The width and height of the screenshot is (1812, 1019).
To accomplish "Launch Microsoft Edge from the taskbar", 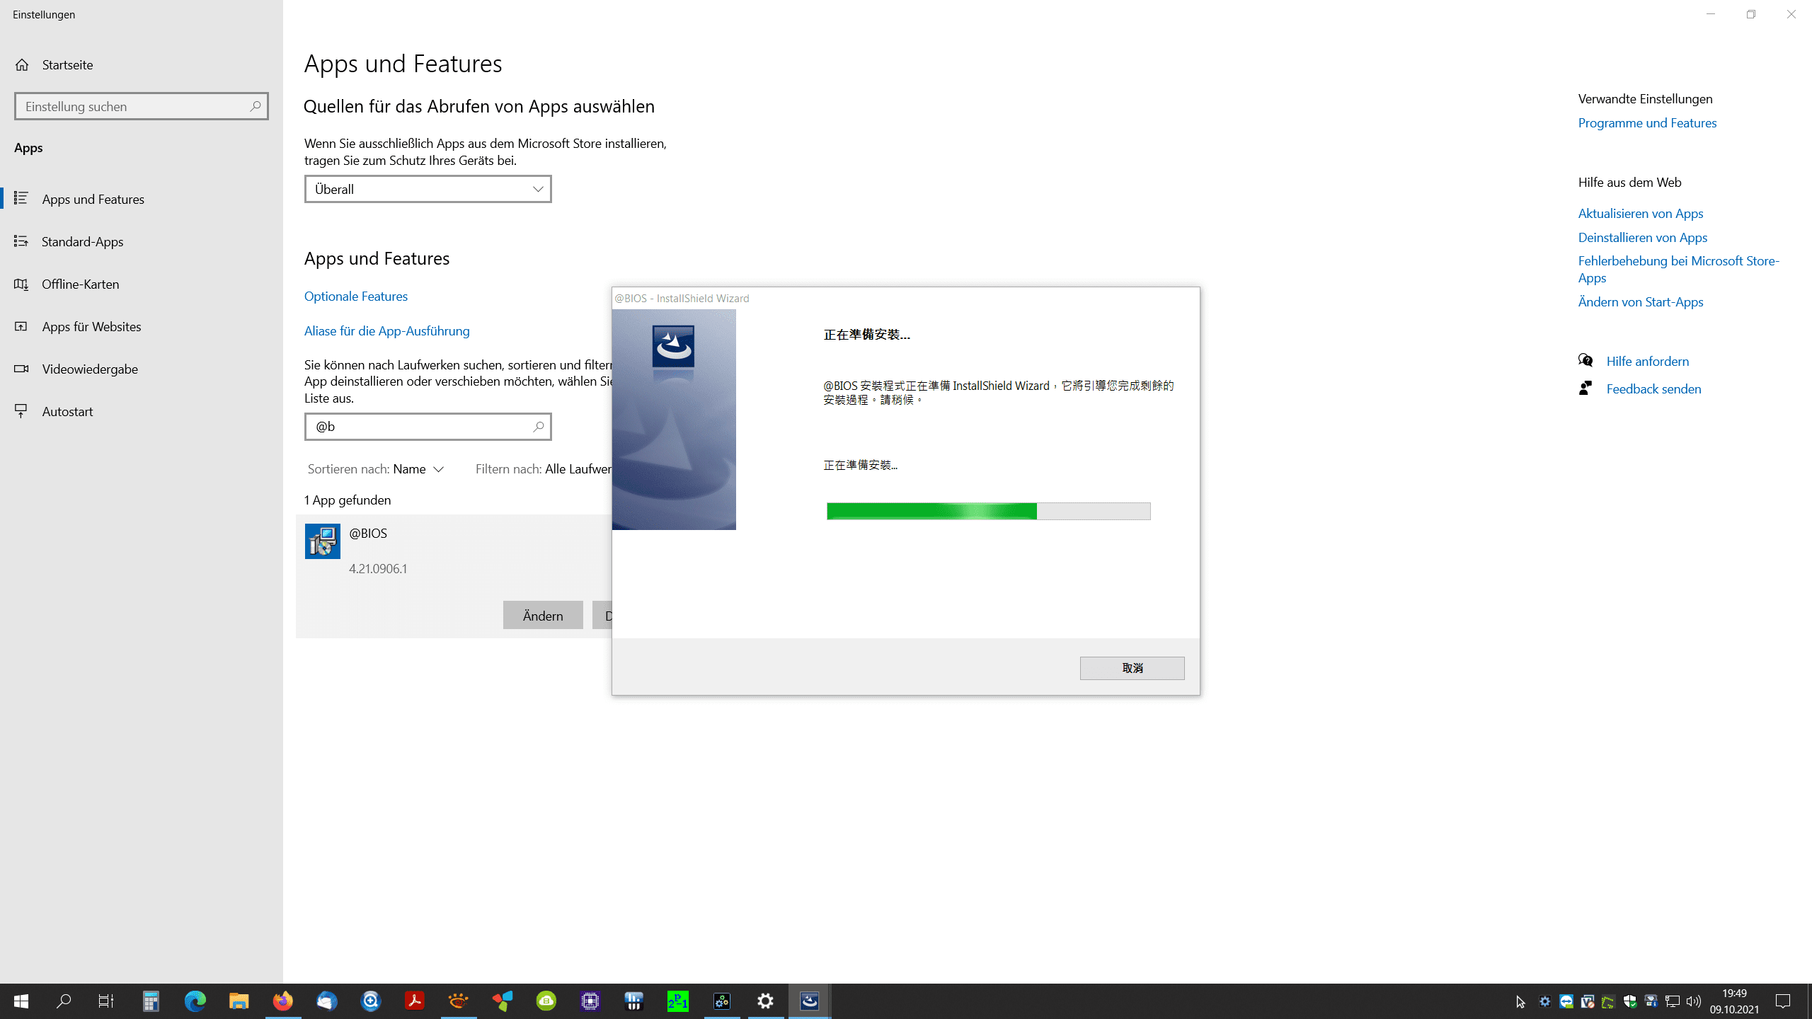I will coord(195,1001).
